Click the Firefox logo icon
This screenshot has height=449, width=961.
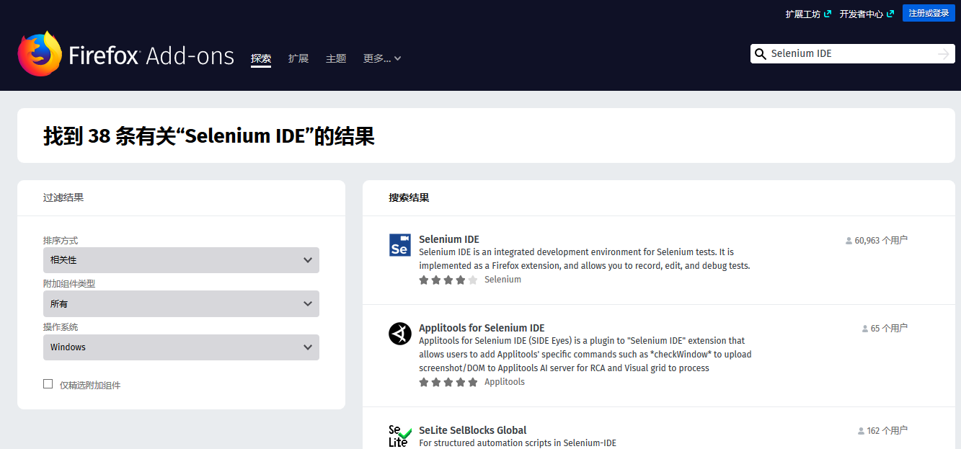tap(40, 54)
